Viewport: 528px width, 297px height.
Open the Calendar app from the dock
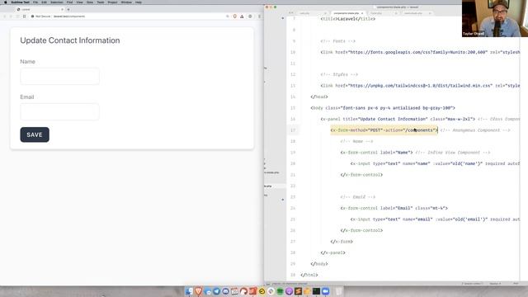coord(234,291)
